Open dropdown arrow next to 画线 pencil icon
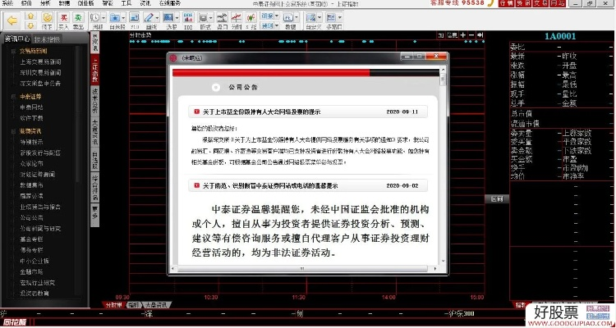Image resolution: width=616 pixels, height=328 pixels. tap(158, 18)
